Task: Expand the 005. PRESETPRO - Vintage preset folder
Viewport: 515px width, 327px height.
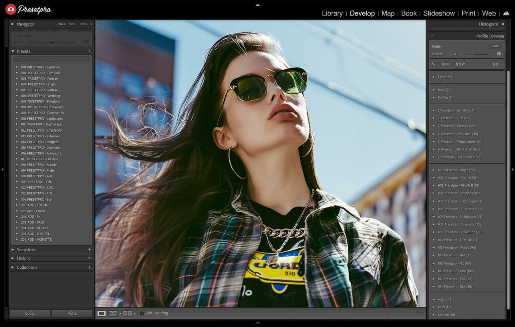Action: (17, 90)
